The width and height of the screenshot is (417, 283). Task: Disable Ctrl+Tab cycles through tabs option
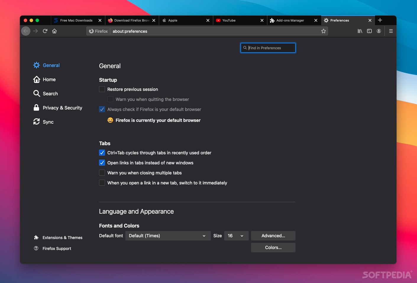[102, 153]
